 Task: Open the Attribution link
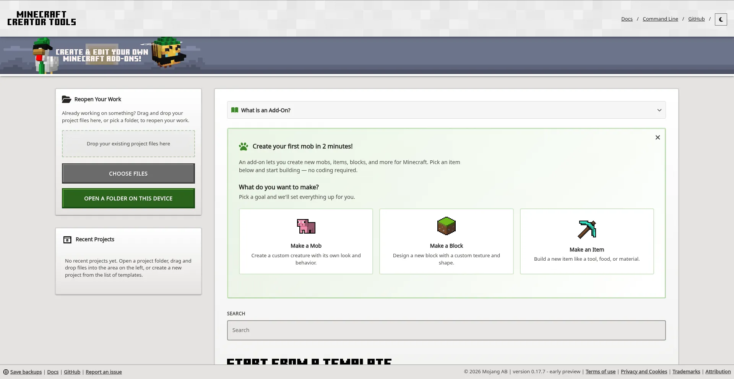[718, 371]
